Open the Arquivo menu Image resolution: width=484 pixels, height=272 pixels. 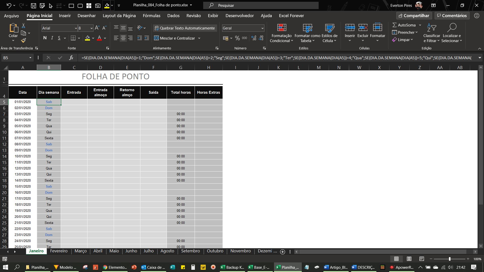[x=11, y=16]
